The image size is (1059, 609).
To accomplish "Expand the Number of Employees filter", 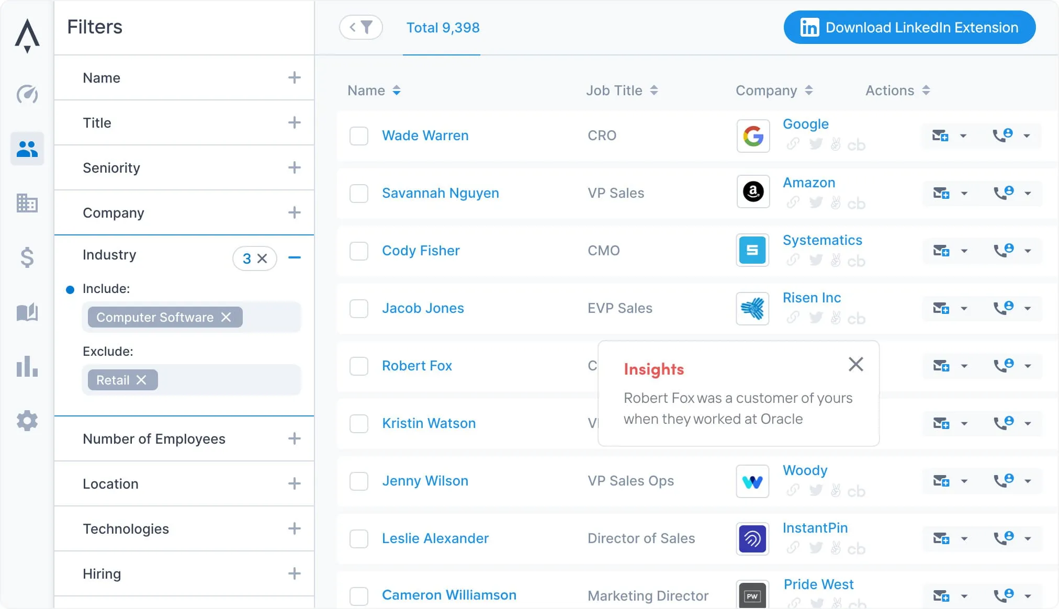I will tap(295, 439).
